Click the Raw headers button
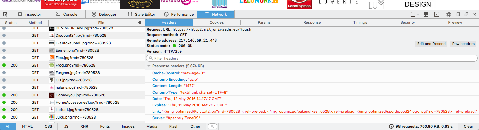Screen dimensions: 479x130 tap(463, 44)
